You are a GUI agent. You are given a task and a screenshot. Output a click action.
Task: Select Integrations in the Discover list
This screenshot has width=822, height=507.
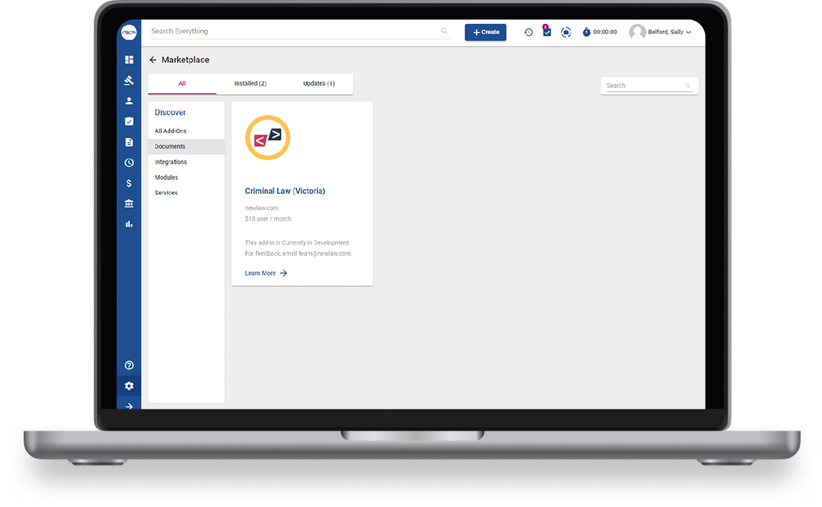coord(171,162)
